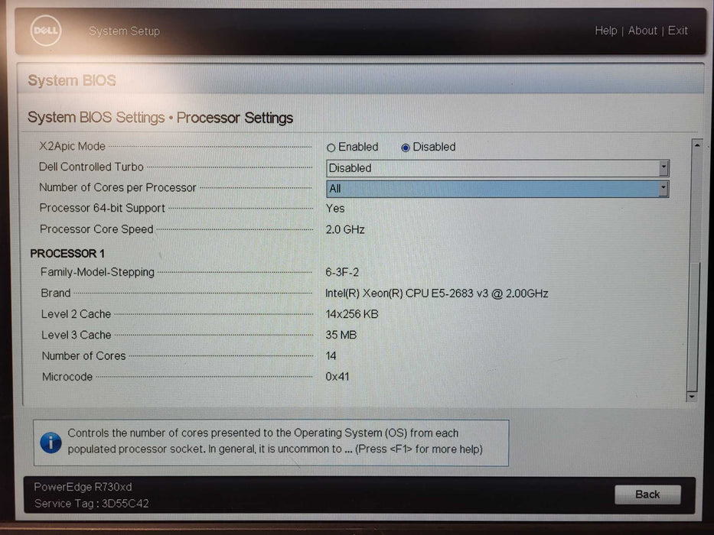Click the Number of Cores per Processor label
Viewport: 714px width, 535px height.
tap(118, 187)
